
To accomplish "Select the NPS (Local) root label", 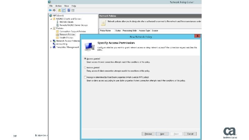I will click(x=58, y=16).
